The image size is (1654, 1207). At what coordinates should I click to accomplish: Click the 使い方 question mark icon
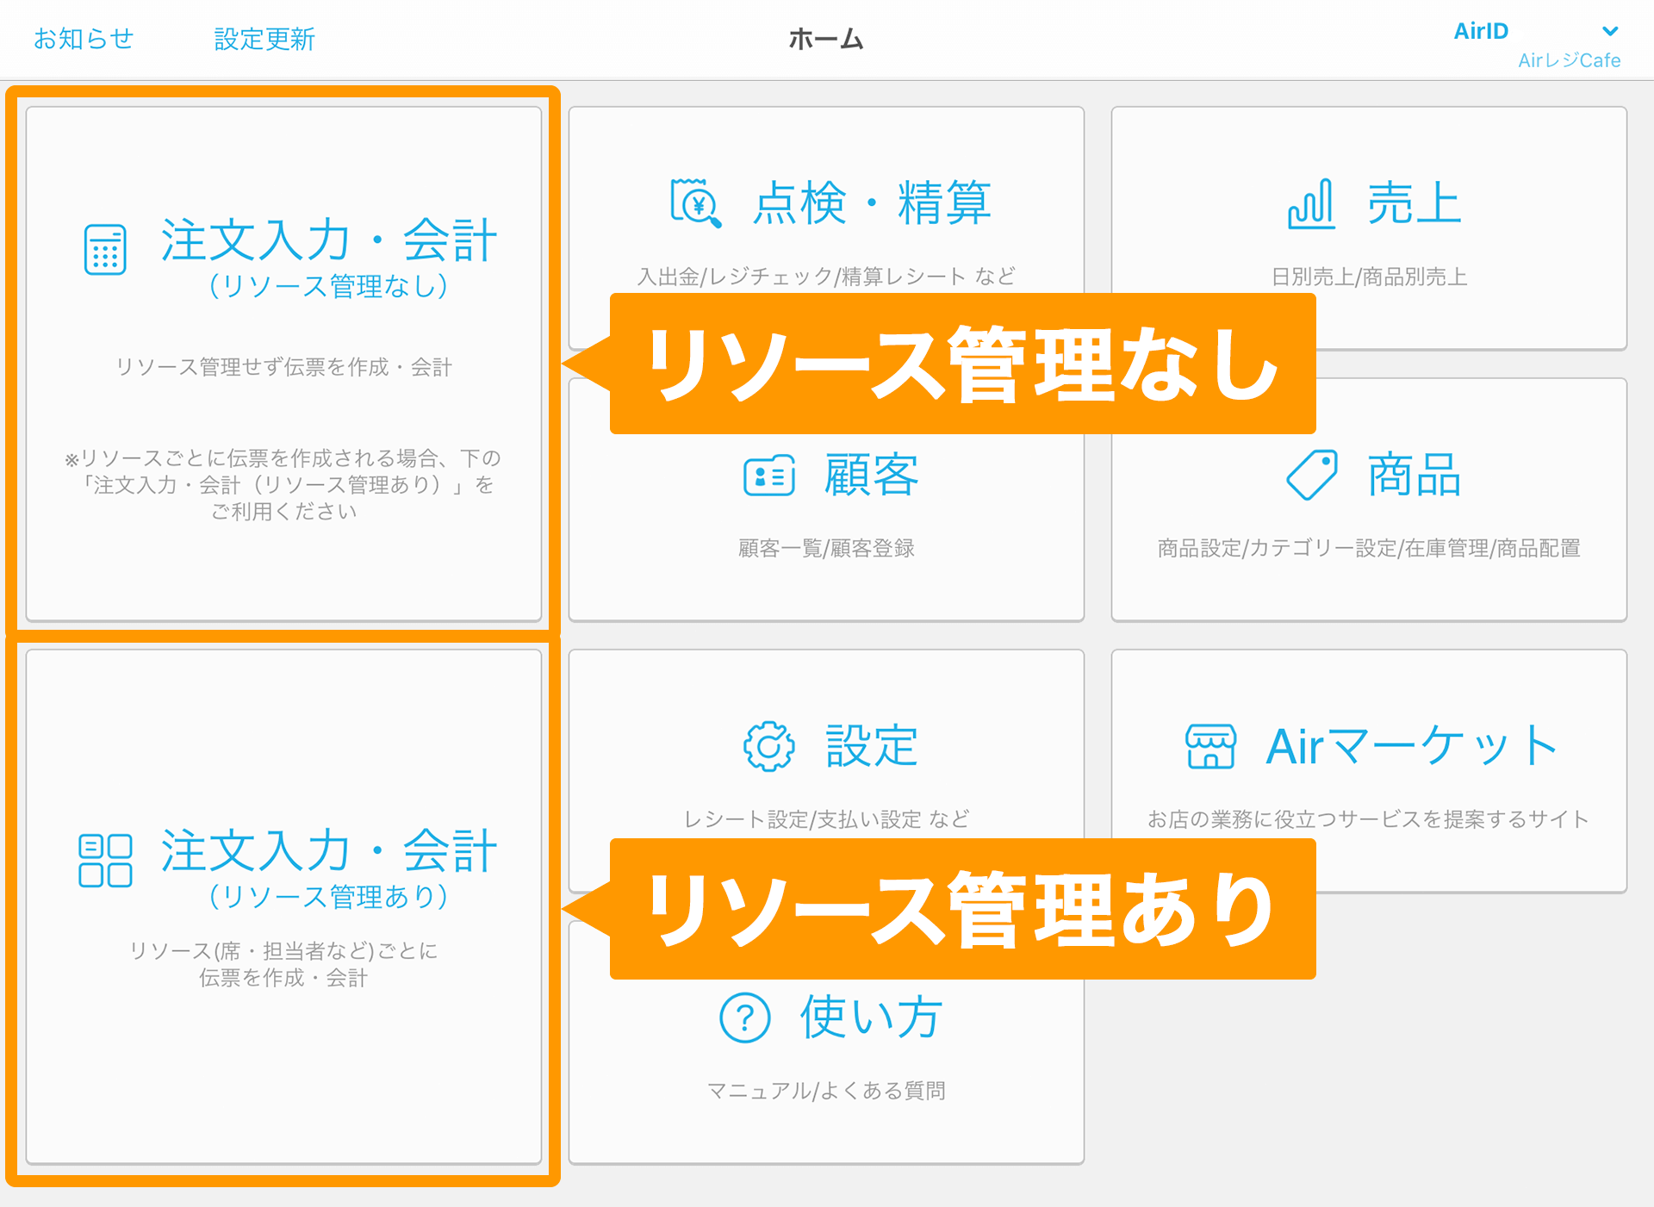[744, 1017]
